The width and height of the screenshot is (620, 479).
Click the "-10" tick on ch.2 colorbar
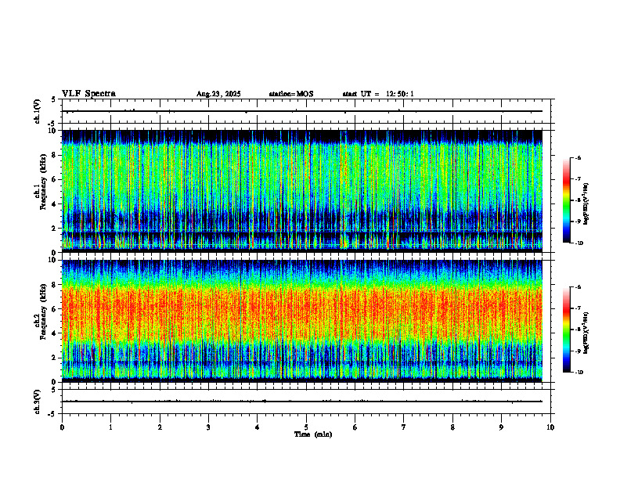579,373
